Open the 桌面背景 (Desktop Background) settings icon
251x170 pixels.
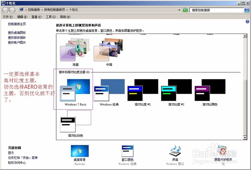click(x=79, y=151)
